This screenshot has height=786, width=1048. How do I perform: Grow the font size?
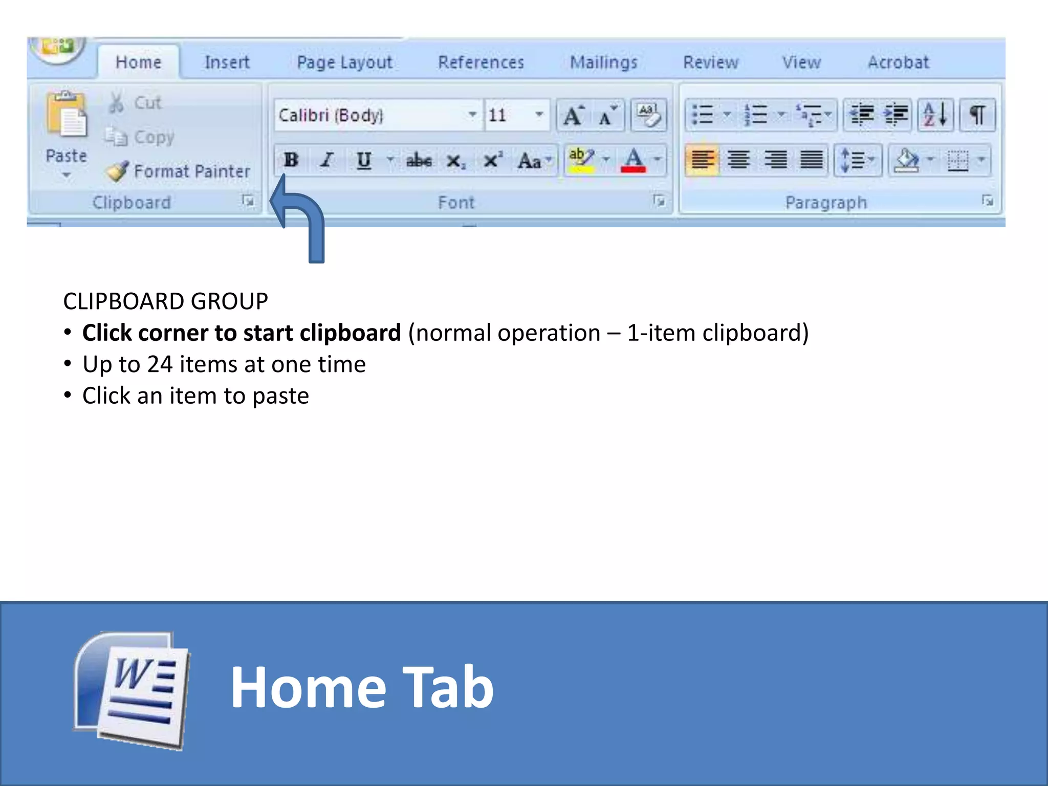pyautogui.click(x=574, y=115)
